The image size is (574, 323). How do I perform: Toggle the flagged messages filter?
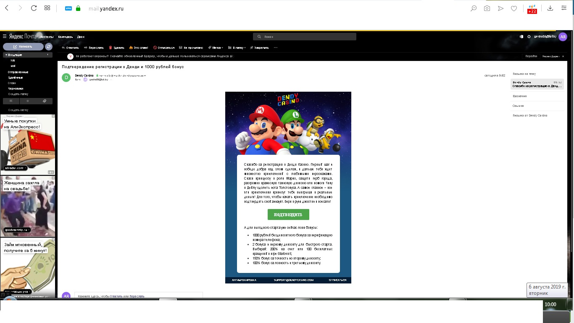[x=11, y=101]
